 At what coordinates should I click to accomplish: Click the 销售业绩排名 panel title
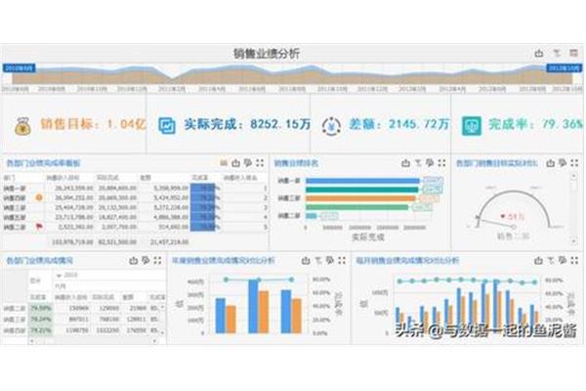point(296,163)
